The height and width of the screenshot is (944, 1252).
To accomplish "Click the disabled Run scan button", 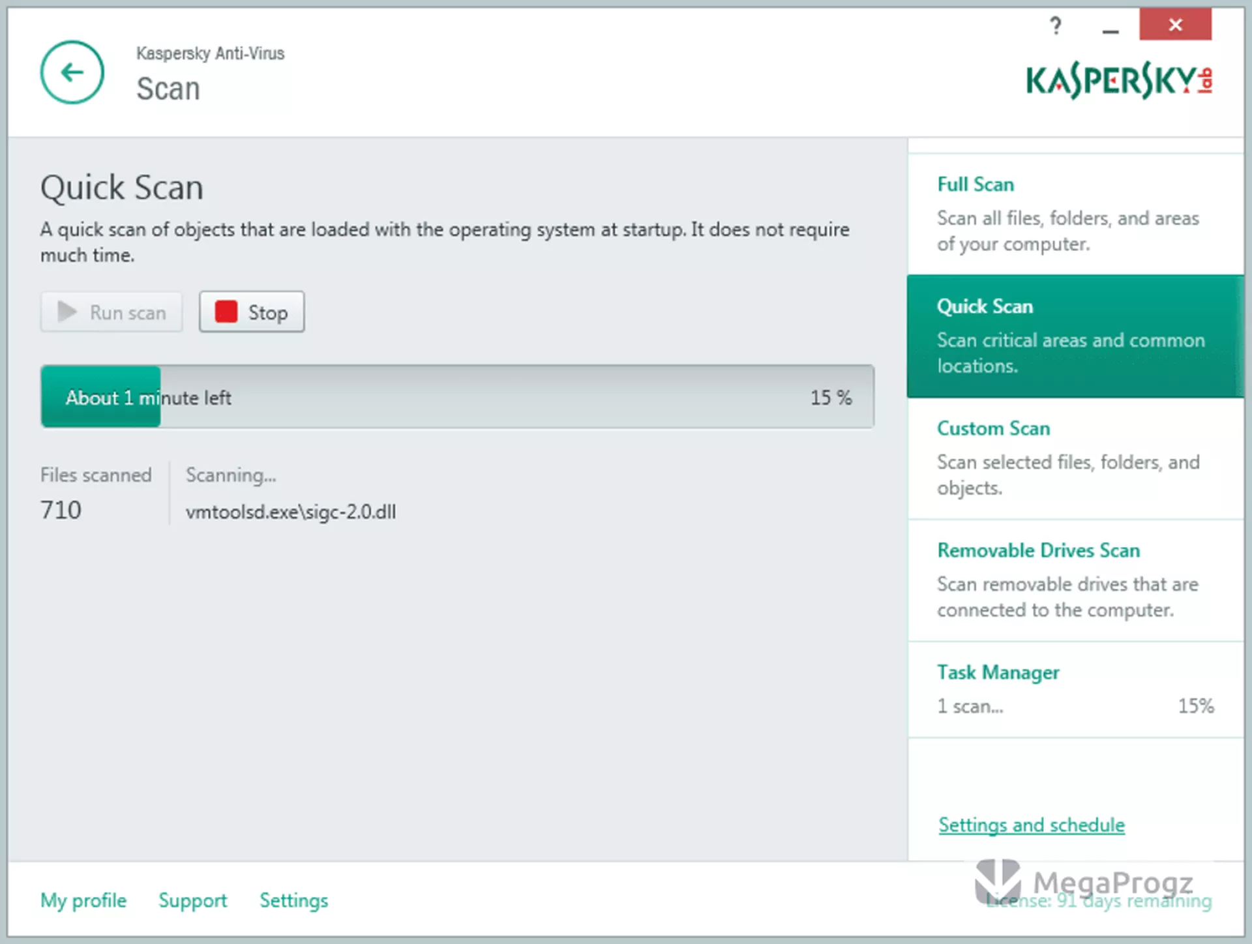I will [112, 312].
